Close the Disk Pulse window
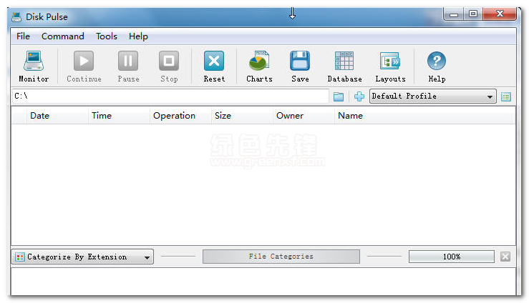The image size is (529, 303). click(500, 14)
